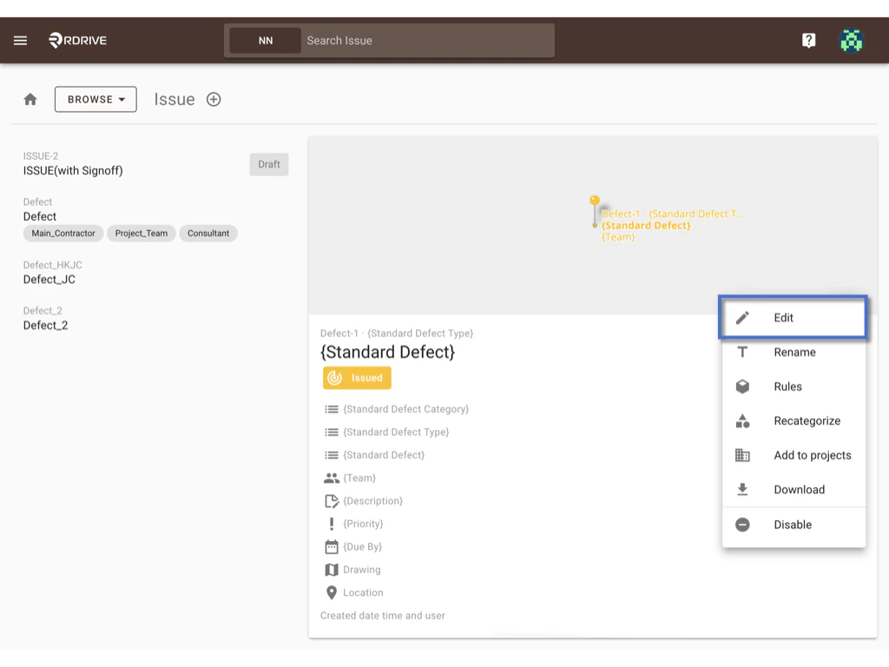Open Rules from the context menu
The image size is (889, 667).
point(787,386)
